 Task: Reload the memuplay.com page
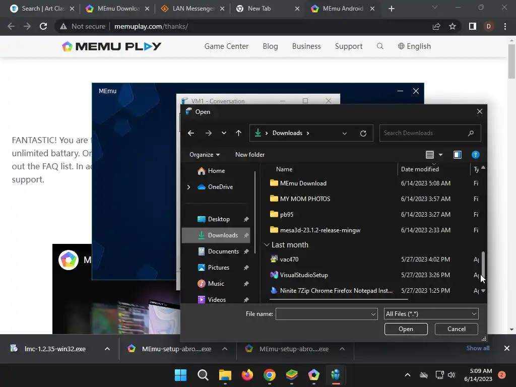click(43, 26)
